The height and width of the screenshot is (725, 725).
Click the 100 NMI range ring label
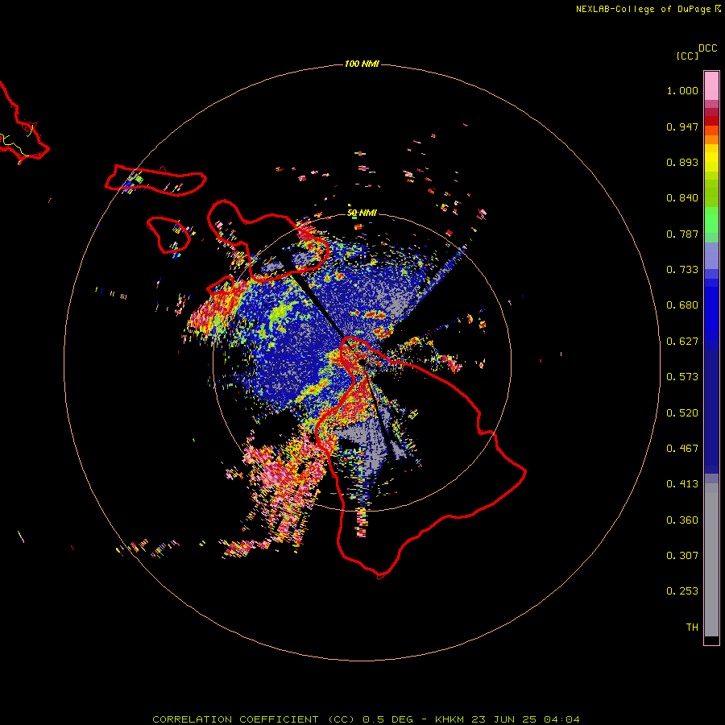[362, 64]
